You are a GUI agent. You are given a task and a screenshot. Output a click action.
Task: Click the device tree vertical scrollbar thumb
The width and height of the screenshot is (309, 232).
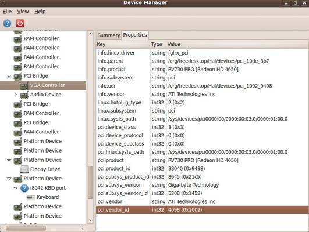point(90,183)
